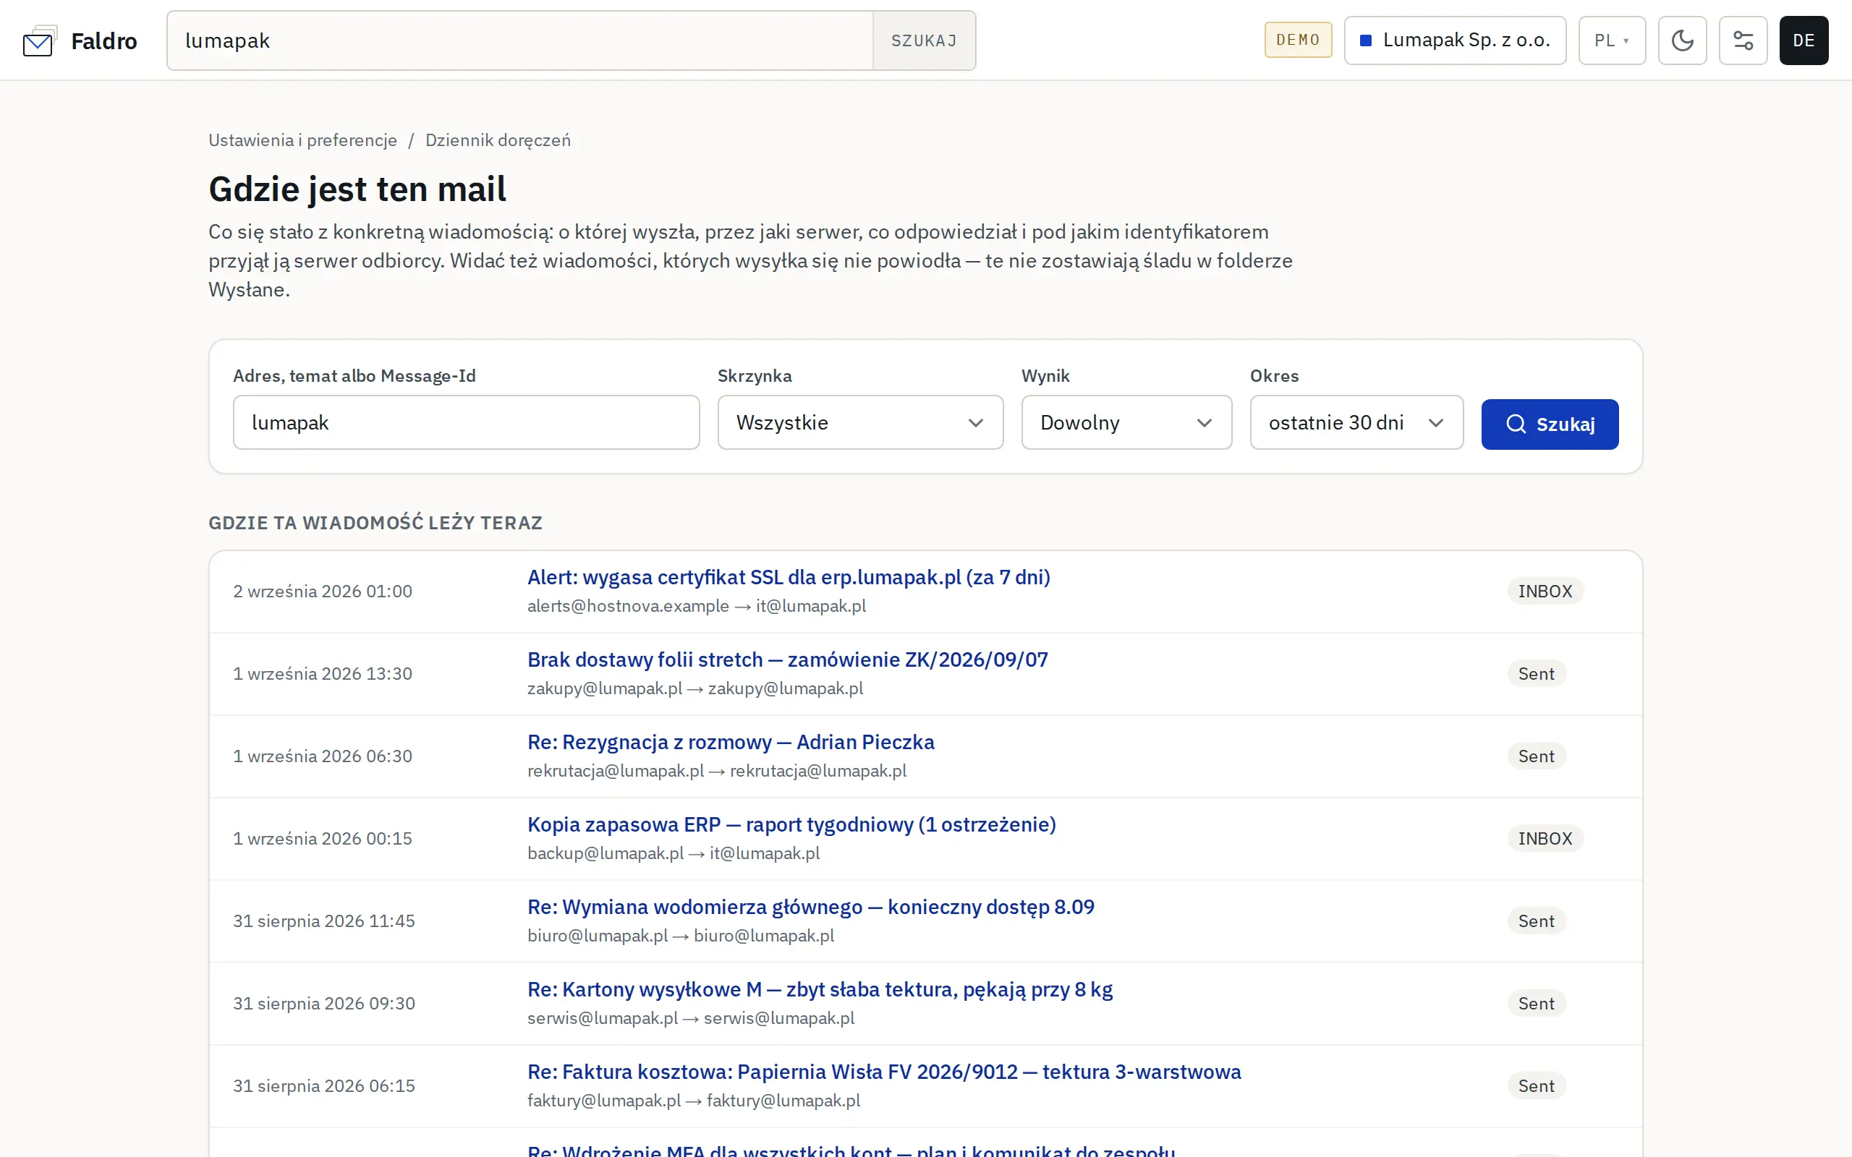Click Sent tag on Faktura kosztowa row

(1536, 1087)
